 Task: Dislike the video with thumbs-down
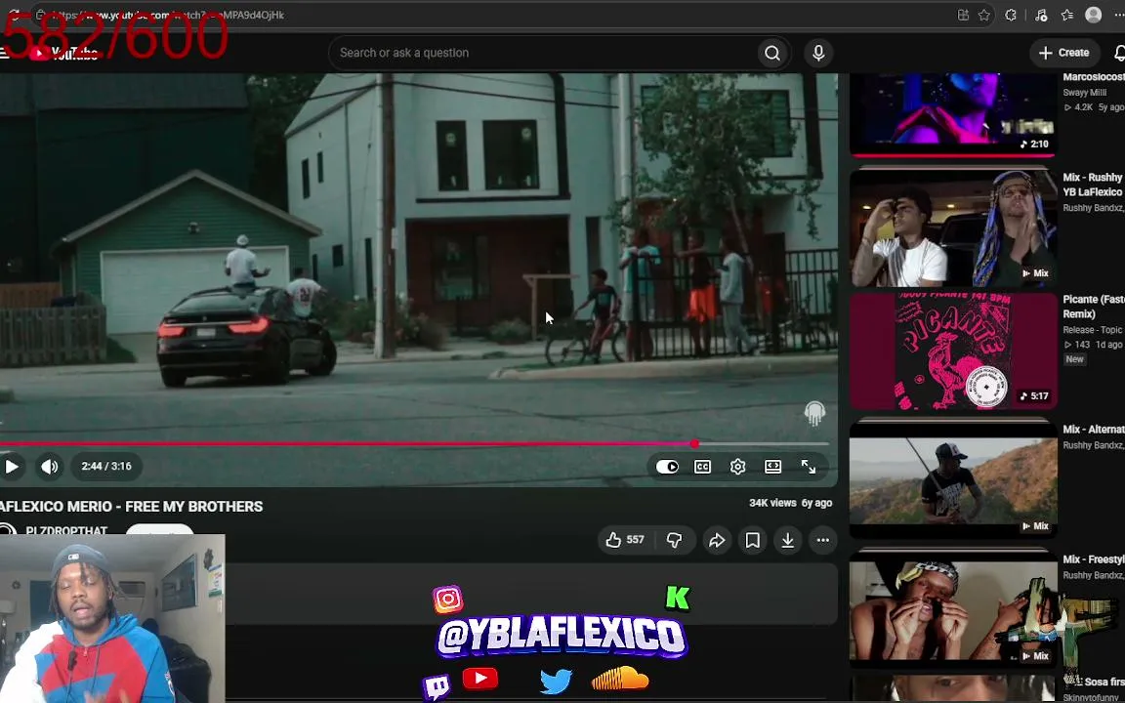[675, 540]
